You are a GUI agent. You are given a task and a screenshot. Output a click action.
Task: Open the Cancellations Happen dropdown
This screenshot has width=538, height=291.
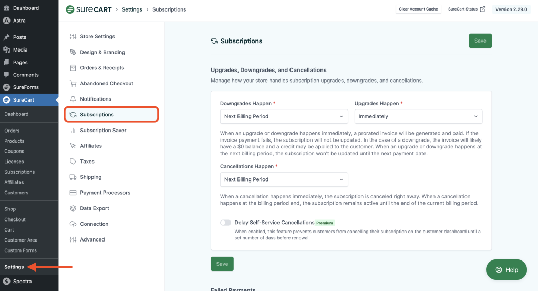coord(284,179)
